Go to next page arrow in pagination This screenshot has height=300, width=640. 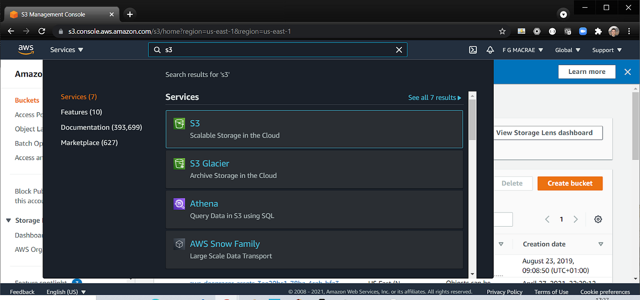coord(576,219)
